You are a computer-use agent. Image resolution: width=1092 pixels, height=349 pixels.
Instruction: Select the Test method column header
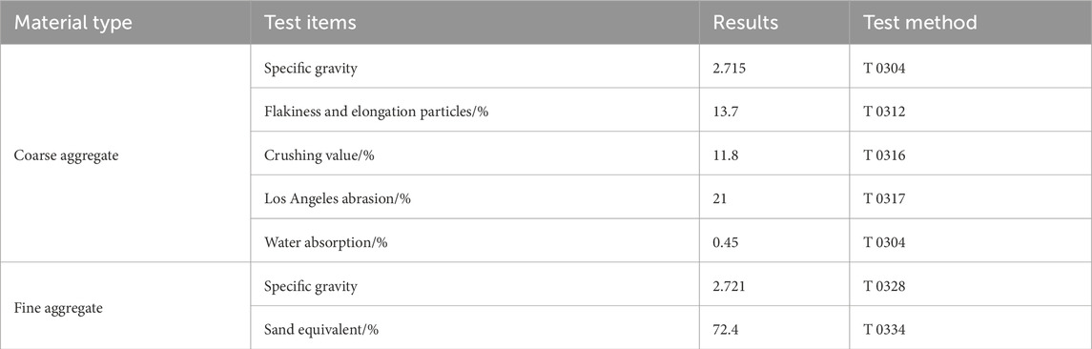971,22
